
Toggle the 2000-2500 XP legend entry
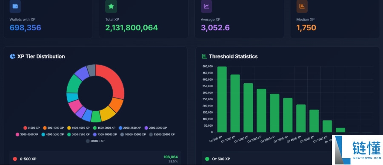(130, 128)
